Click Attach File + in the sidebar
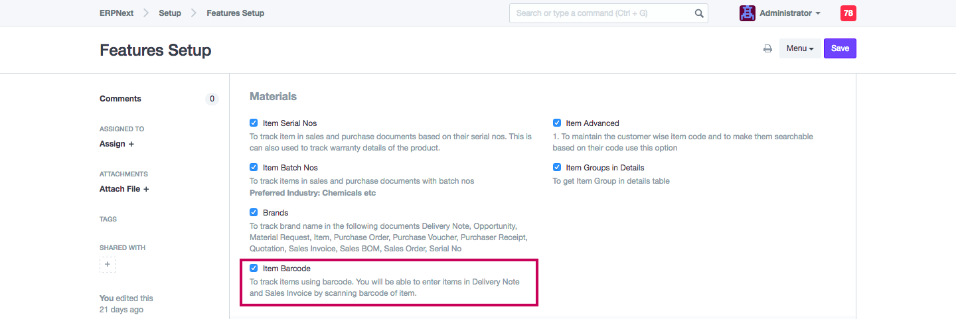 pyautogui.click(x=124, y=189)
